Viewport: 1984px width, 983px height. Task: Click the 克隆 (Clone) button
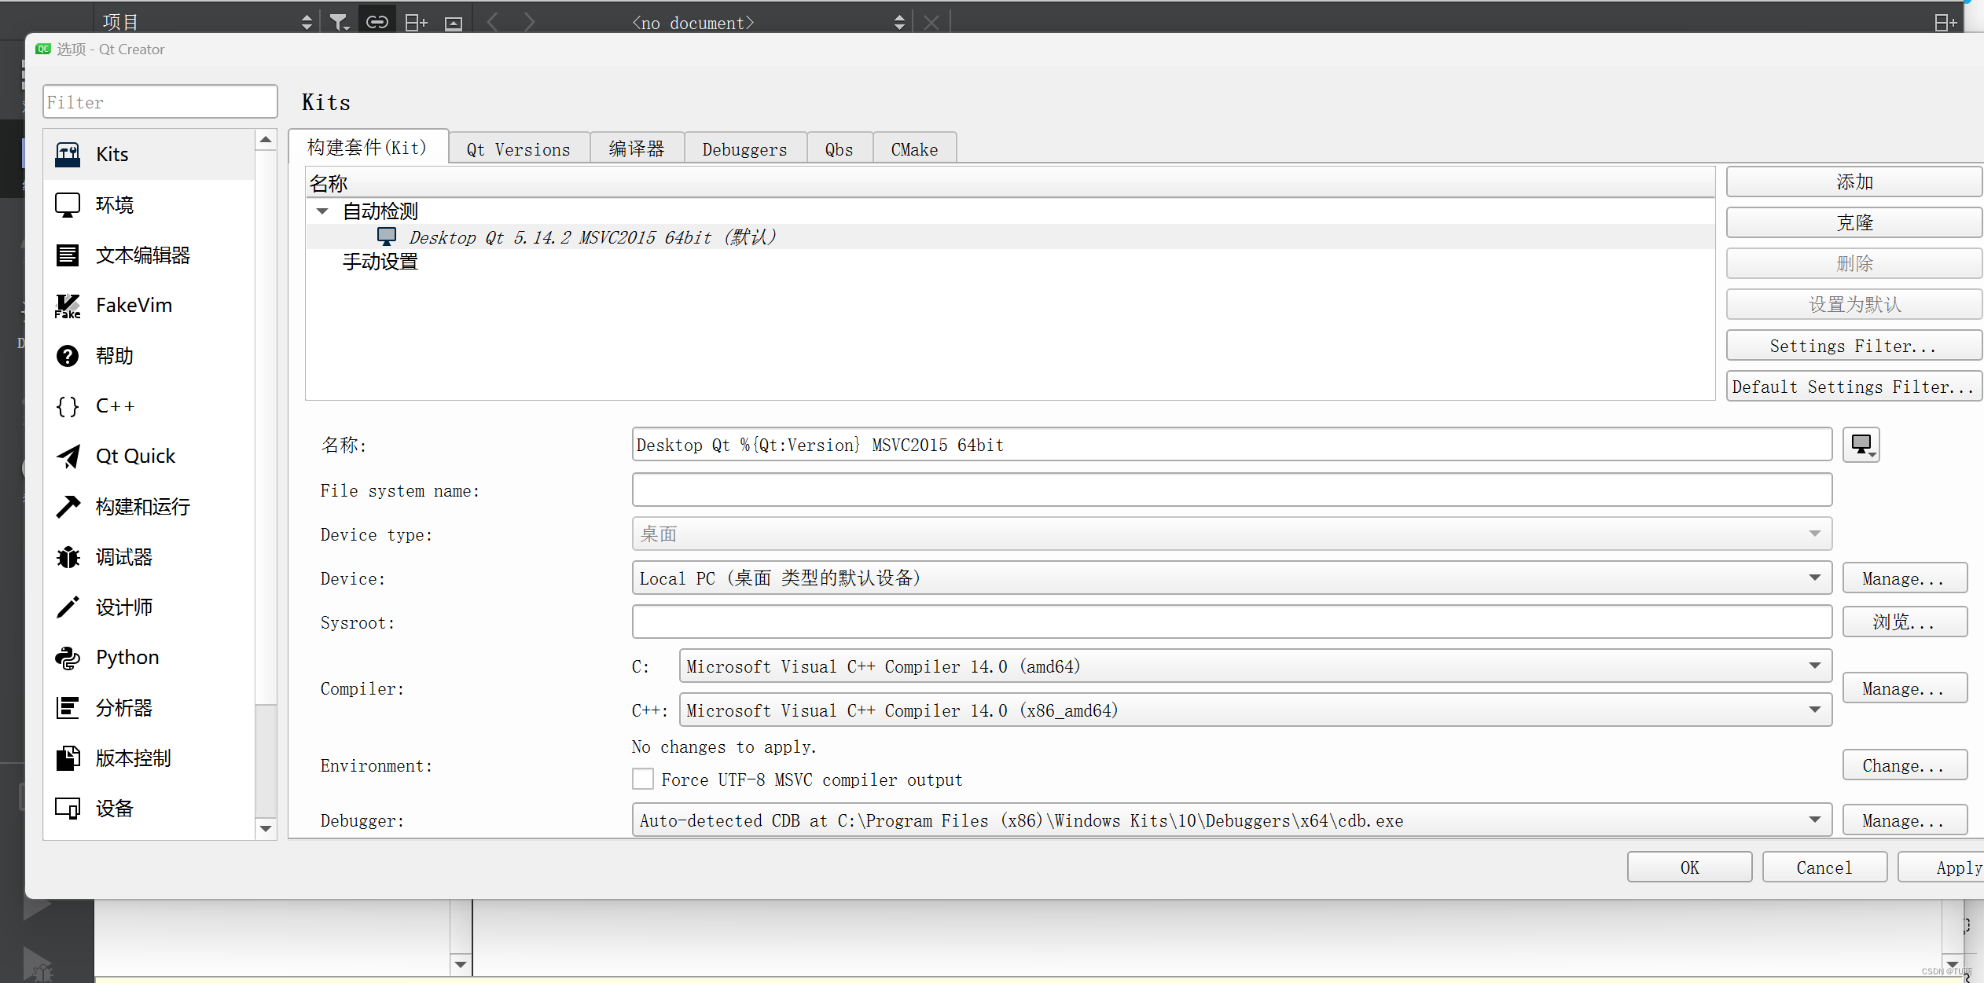(x=1854, y=222)
